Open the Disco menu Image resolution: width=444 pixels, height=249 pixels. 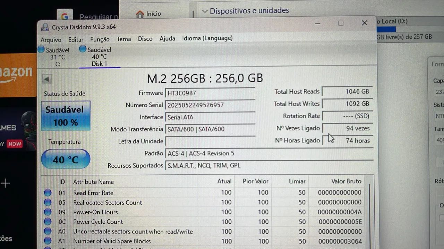point(145,38)
